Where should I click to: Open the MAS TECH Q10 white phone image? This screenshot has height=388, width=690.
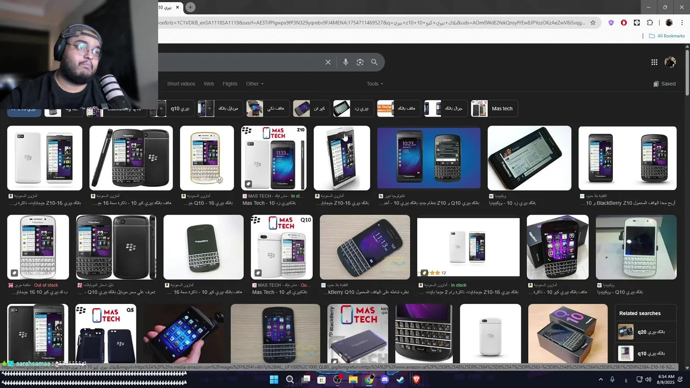tap(281, 247)
